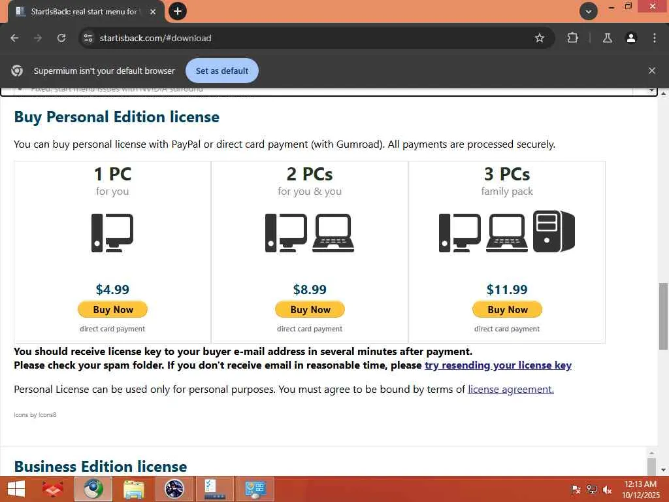Click the address bar URL

point(155,38)
